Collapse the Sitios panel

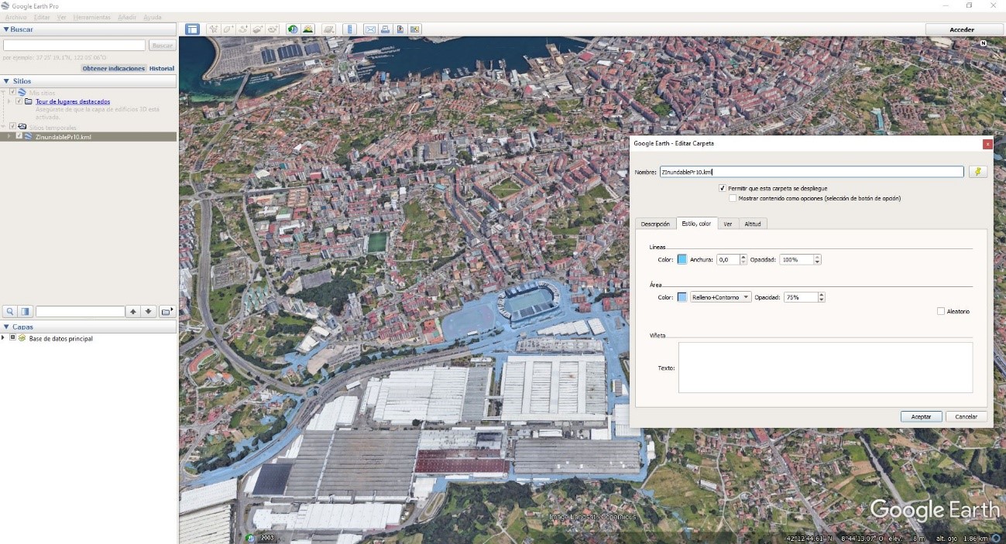[6, 80]
